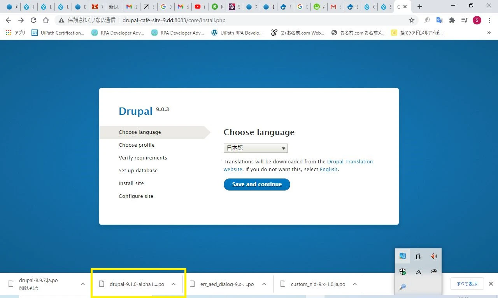
Task: Open the Google Translate extension icon
Action: 439,20
